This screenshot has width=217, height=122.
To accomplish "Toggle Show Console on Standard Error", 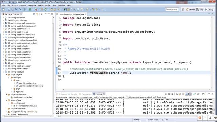I will (190, 94).
